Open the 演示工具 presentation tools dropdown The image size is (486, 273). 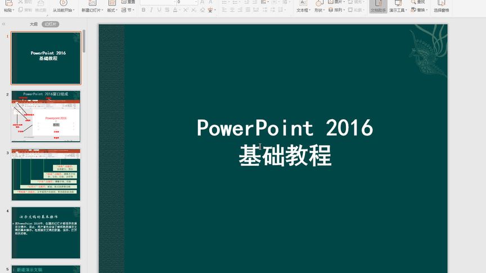pyautogui.click(x=398, y=6)
